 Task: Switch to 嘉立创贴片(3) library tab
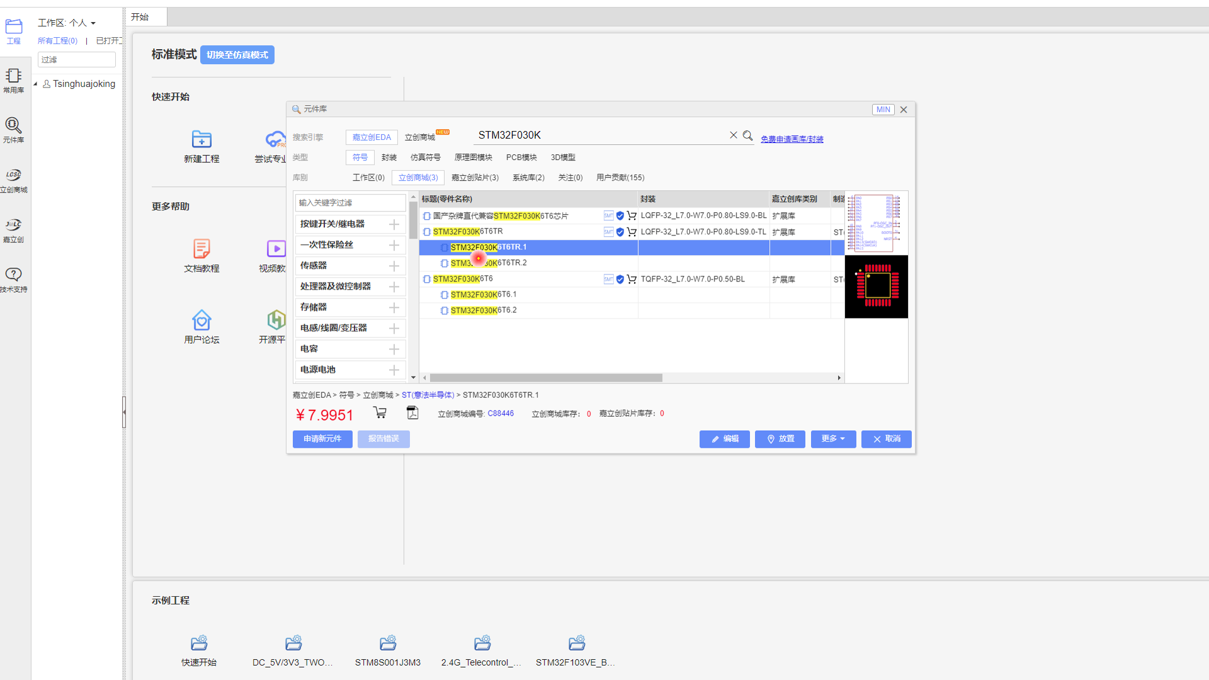pos(475,178)
